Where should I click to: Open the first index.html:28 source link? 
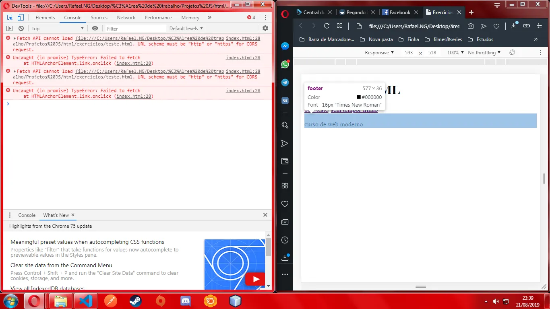pos(243,38)
